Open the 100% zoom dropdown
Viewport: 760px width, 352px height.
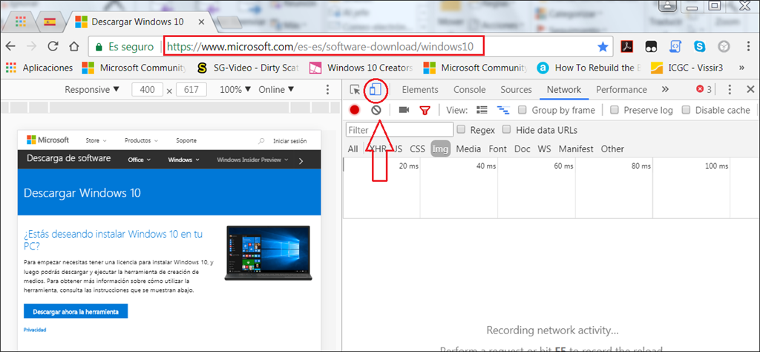point(235,90)
